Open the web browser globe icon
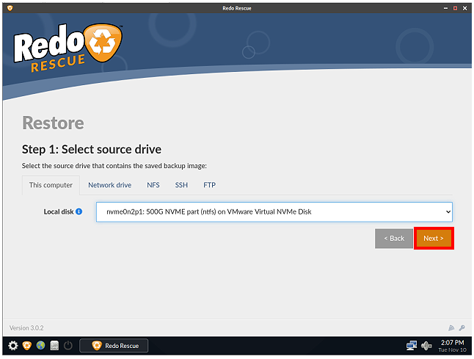 coord(40,345)
